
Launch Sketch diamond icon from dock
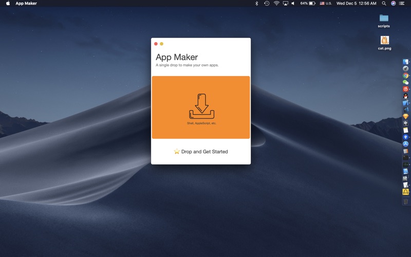405,117
